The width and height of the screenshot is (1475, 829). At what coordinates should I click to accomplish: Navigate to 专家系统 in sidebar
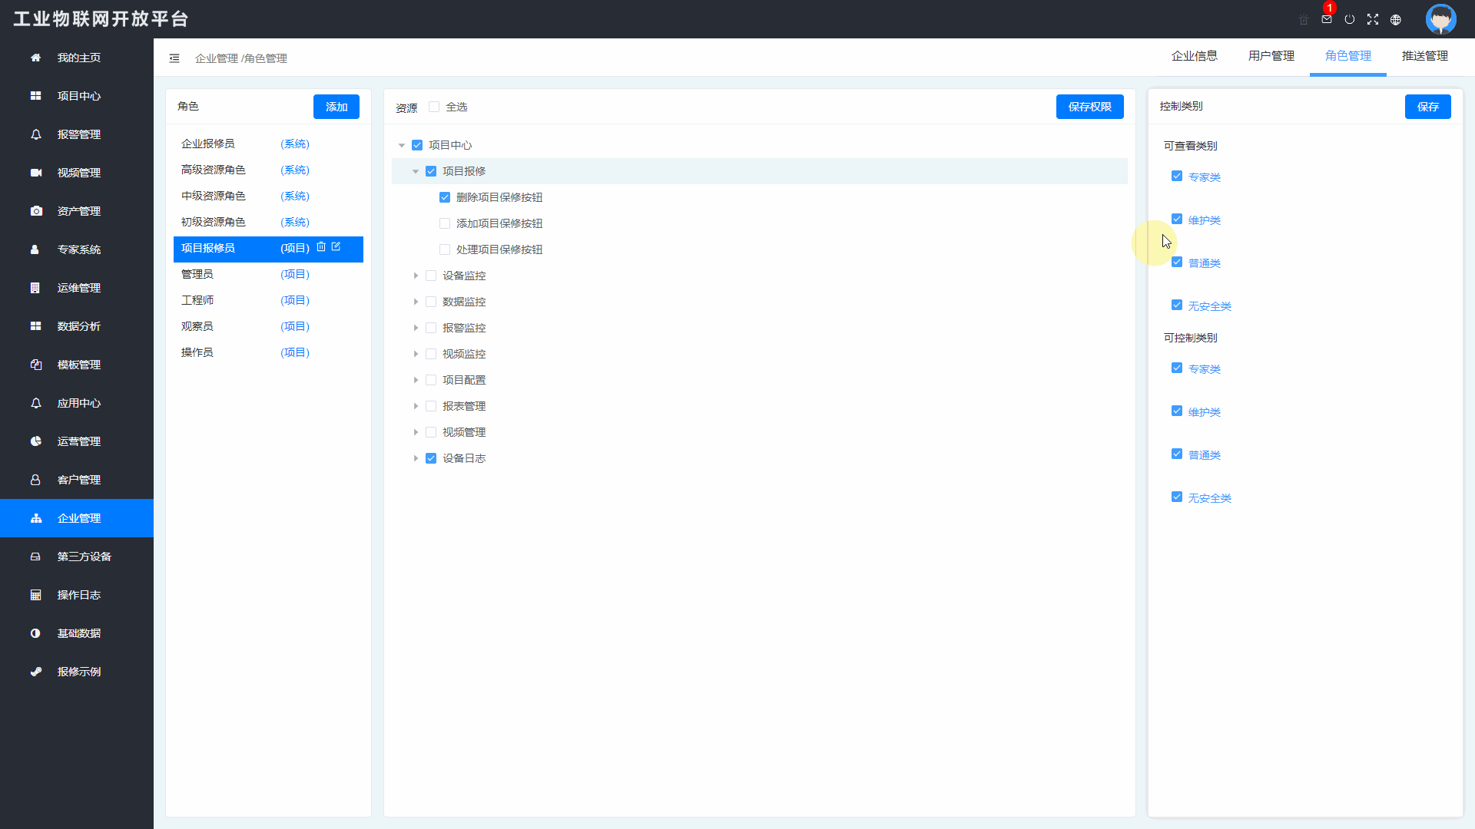coord(78,249)
